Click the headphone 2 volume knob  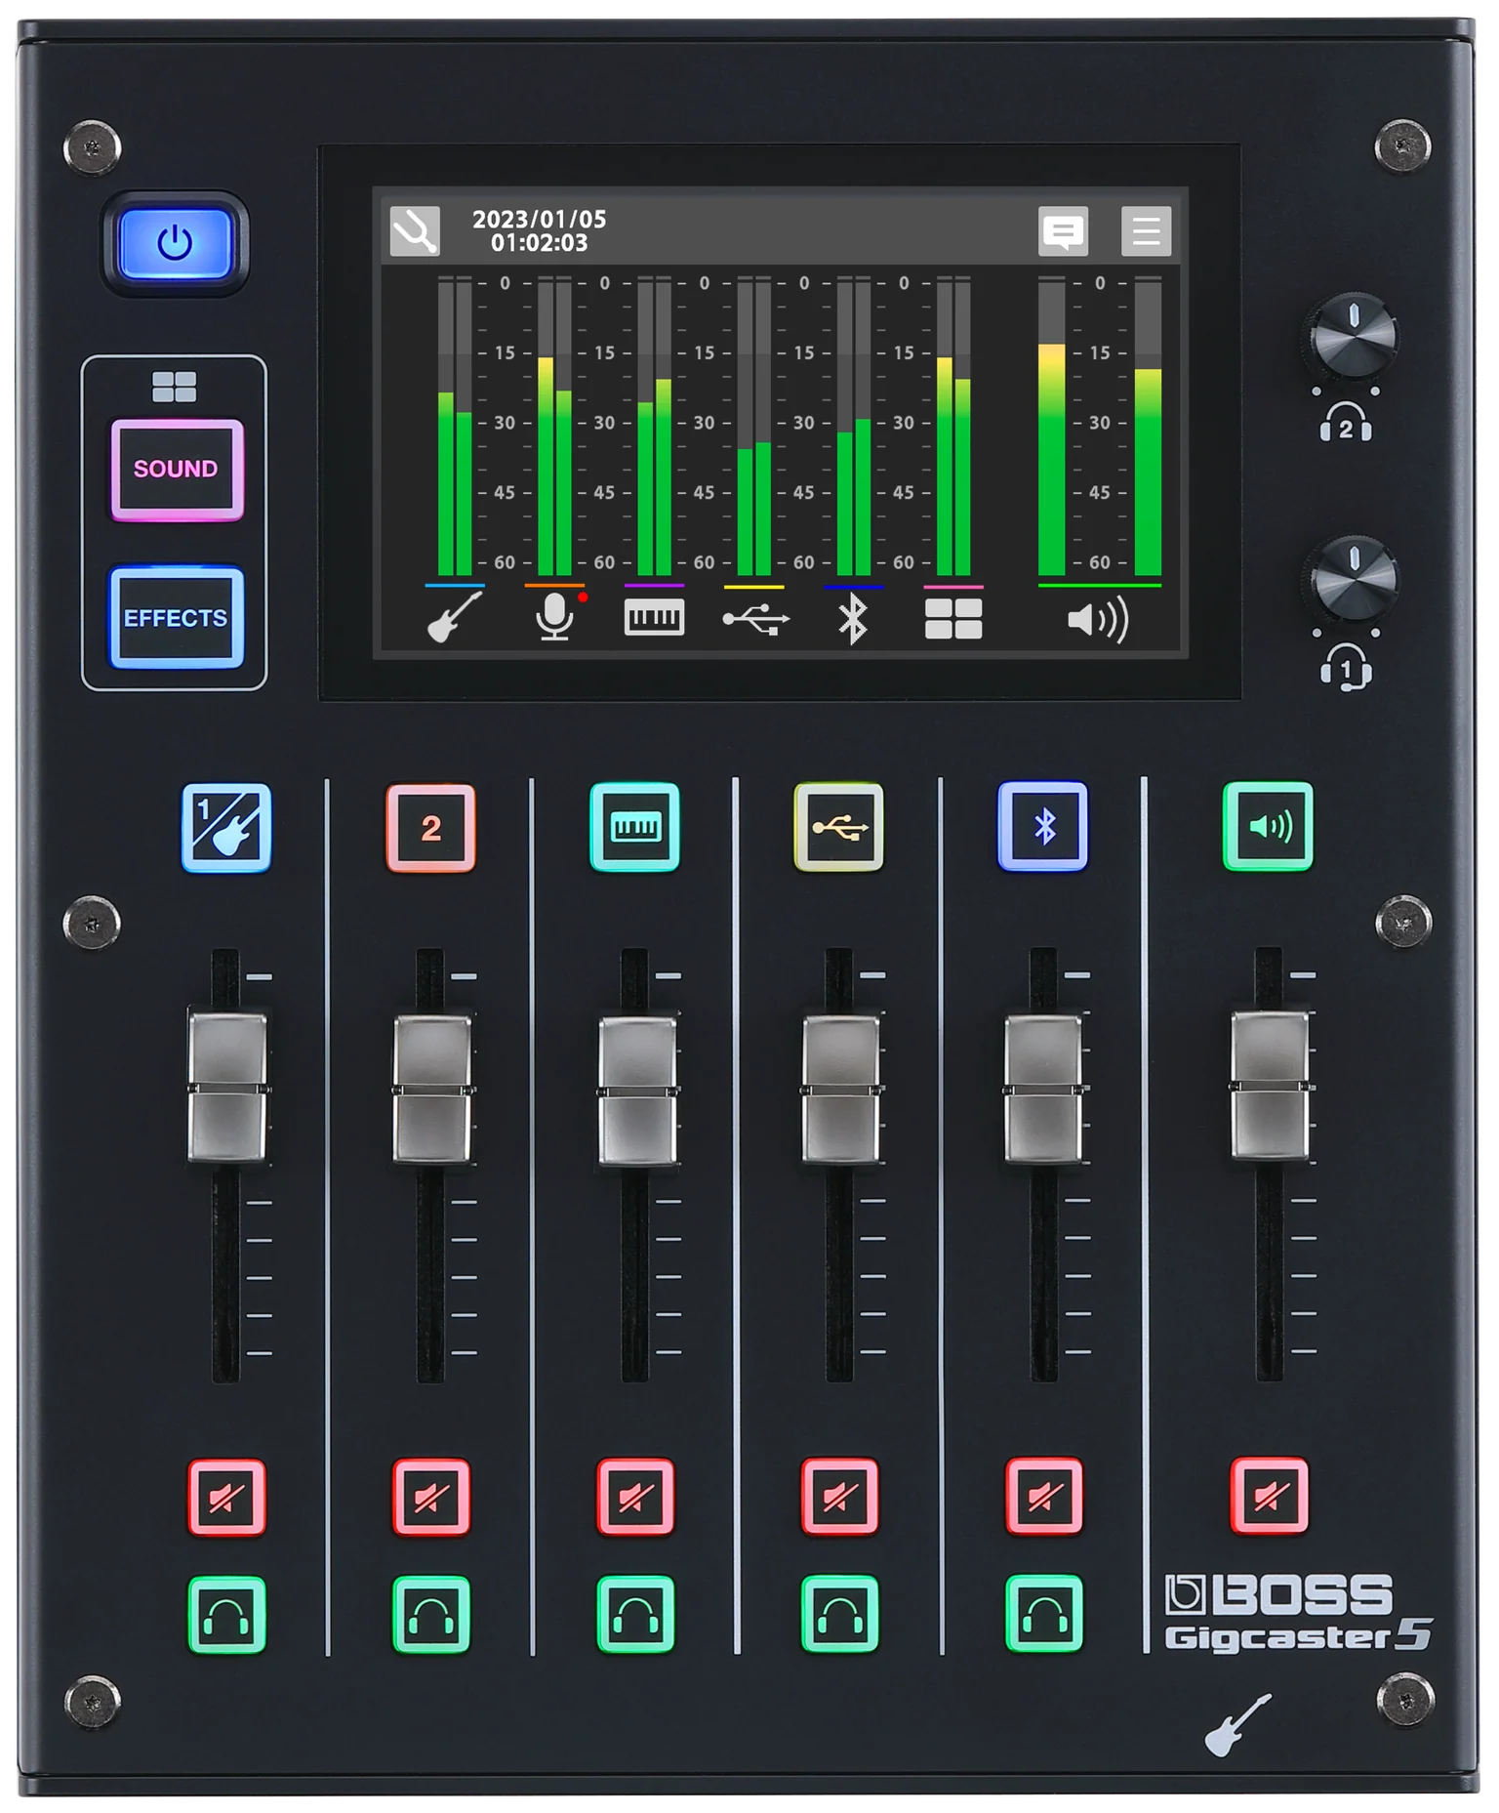pos(1353,336)
